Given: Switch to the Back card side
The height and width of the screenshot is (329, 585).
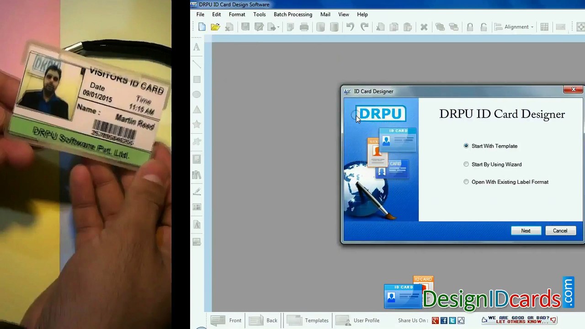Looking at the screenshot, I should coord(263,320).
